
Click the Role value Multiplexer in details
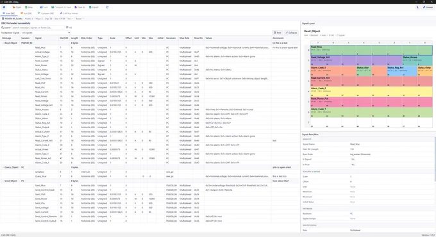[x=355, y=231]
